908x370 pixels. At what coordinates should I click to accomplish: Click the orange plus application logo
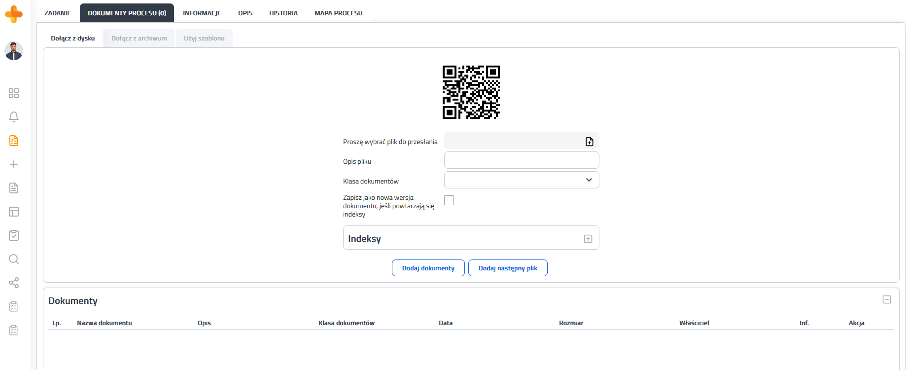point(14,14)
